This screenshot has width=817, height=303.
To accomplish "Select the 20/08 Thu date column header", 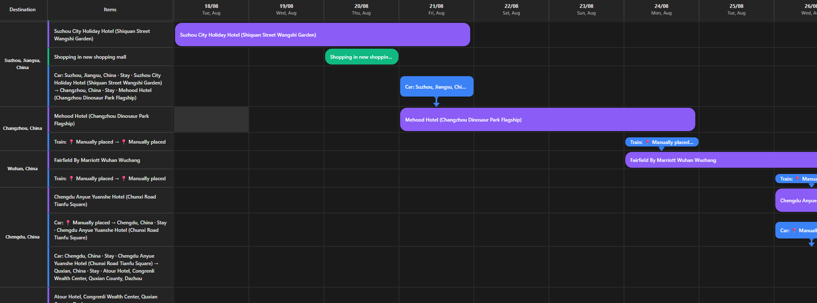I will pos(361,10).
